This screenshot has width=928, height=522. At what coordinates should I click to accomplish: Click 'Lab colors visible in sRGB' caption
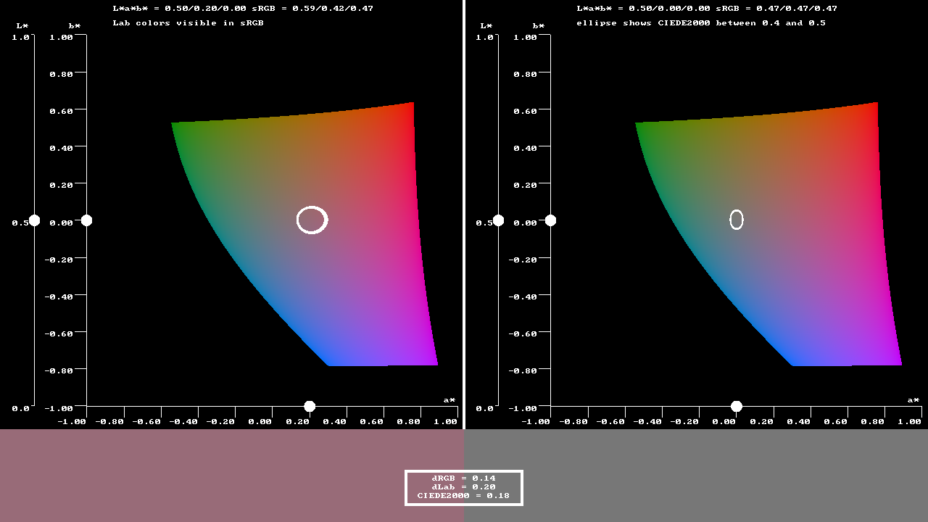(x=188, y=23)
